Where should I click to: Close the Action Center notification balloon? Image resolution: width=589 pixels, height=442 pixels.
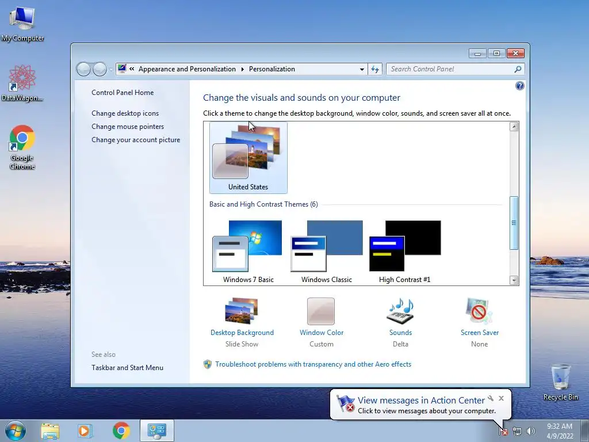pos(501,398)
